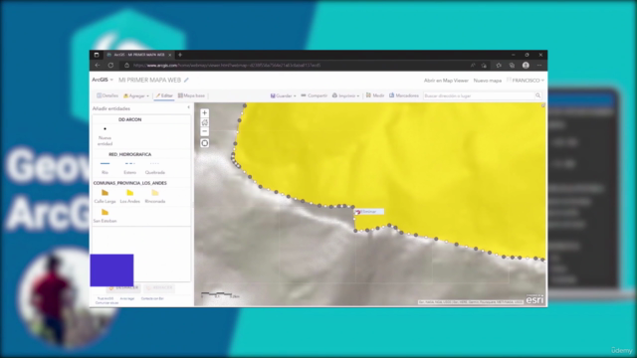Select the DD ARCON Nueva entidad point template
The image size is (637, 358).
click(x=105, y=136)
